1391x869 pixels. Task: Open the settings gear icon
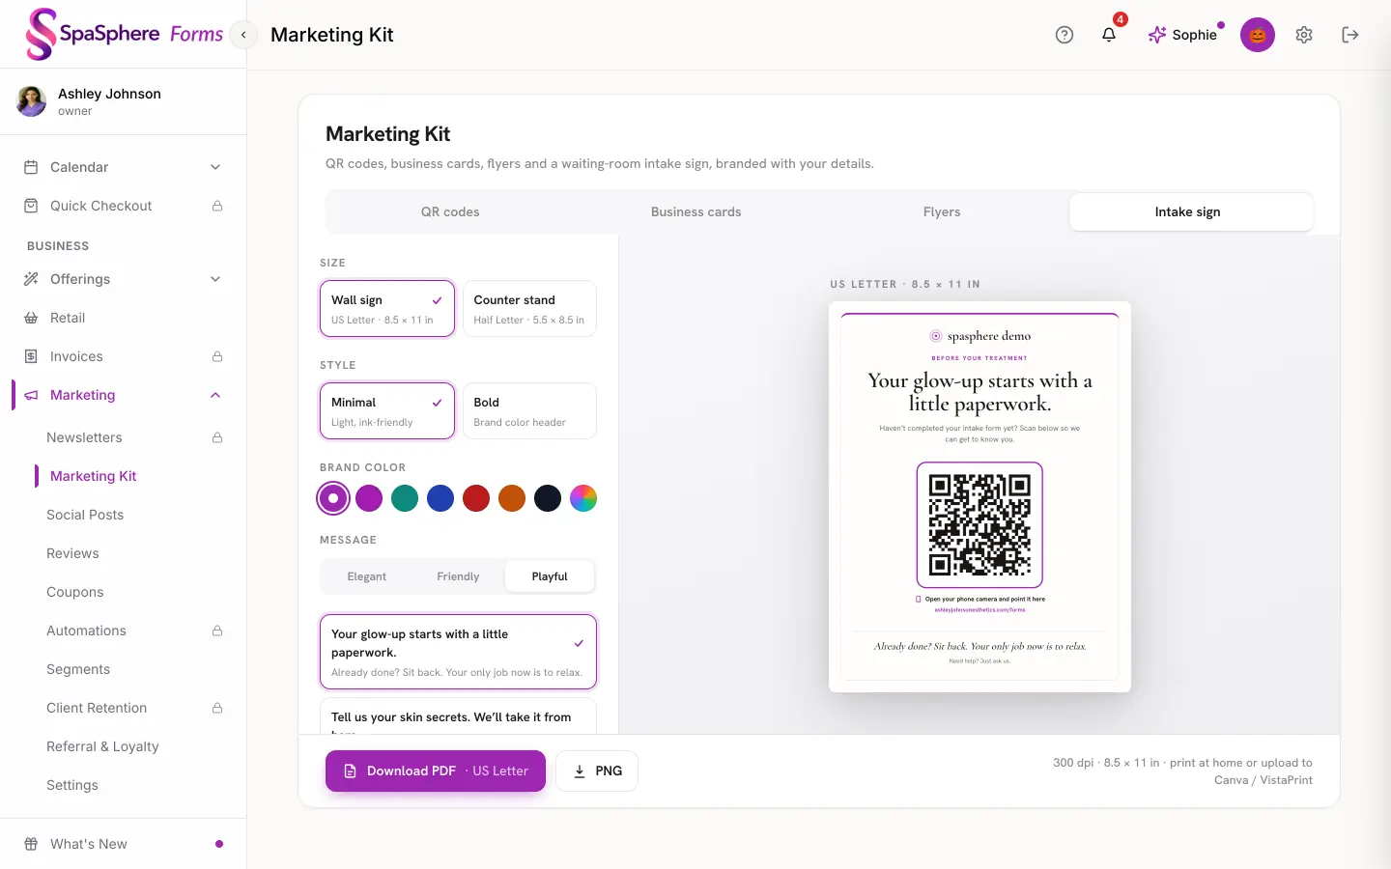(1304, 35)
